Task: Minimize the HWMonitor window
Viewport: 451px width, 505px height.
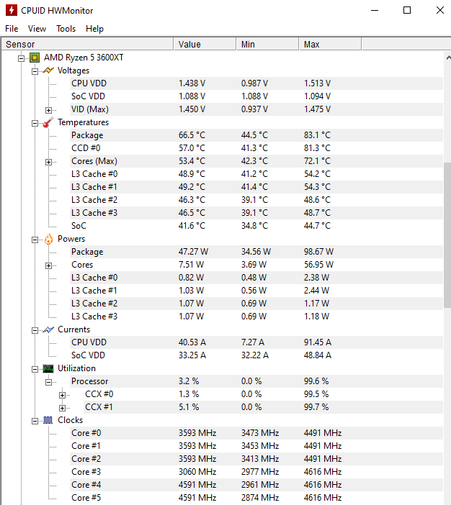Action: tap(375, 10)
